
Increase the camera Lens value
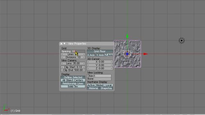tap(84, 64)
